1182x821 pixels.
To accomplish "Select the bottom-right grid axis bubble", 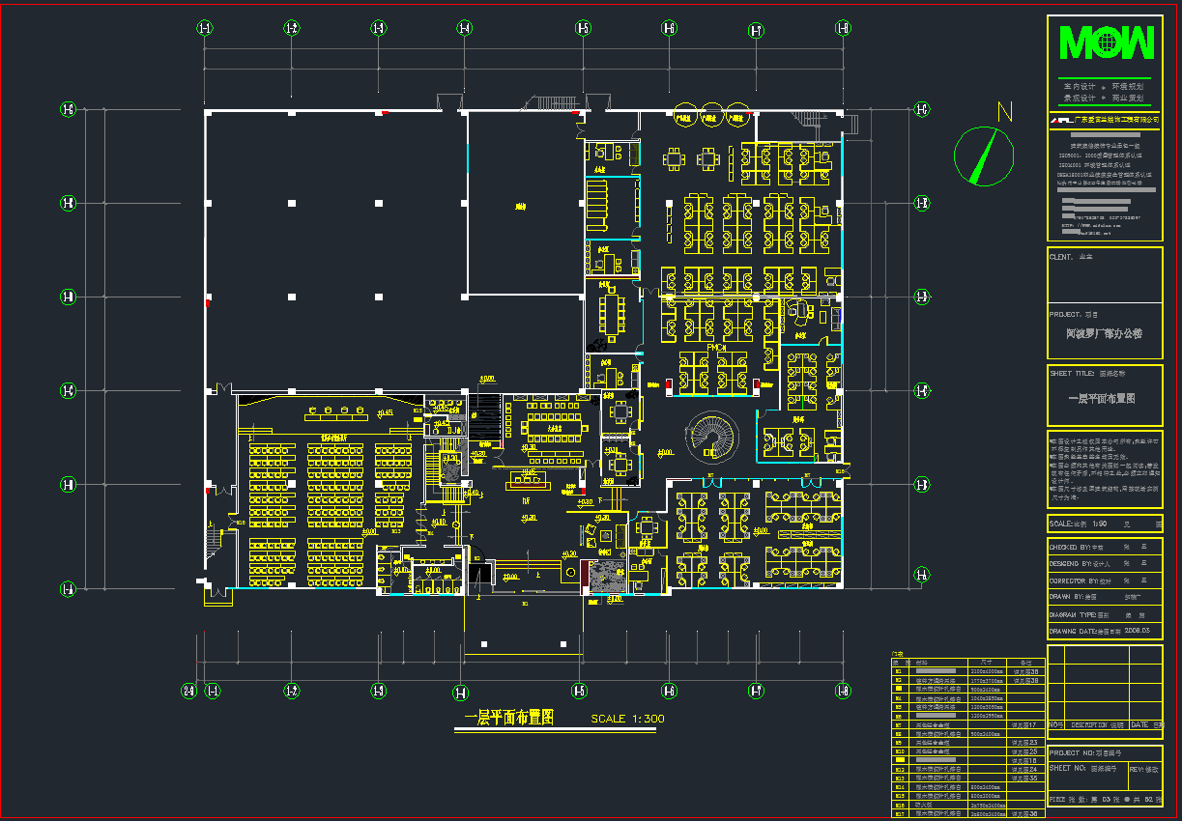I will (x=843, y=691).
